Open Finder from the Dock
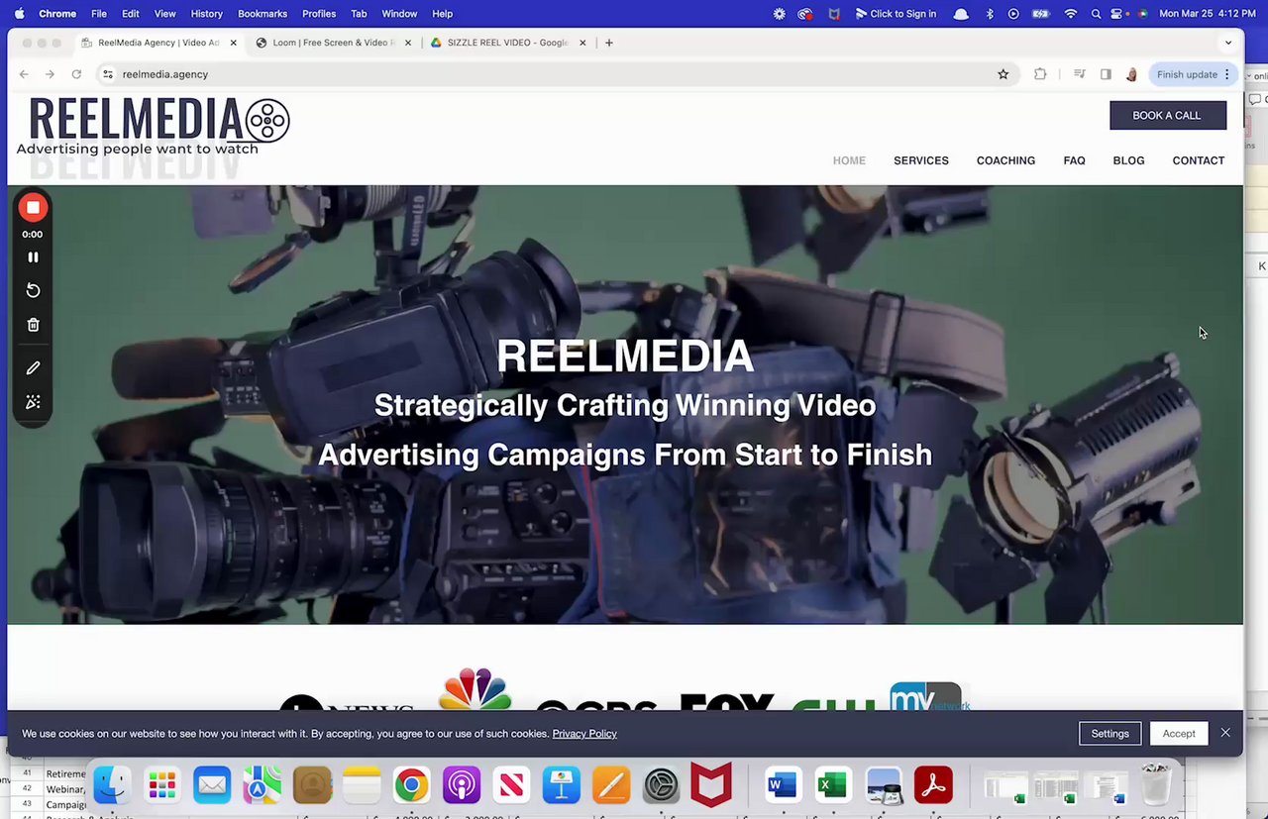The width and height of the screenshot is (1268, 819). tap(112, 786)
